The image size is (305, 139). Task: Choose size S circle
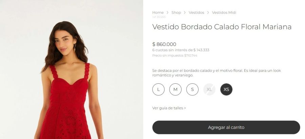(x=192, y=89)
